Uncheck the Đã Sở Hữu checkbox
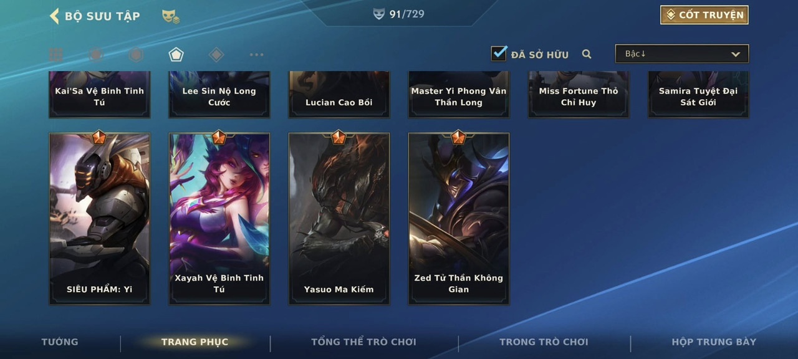Image resolution: width=798 pixels, height=359 pixels. click(x=499, y=53)
